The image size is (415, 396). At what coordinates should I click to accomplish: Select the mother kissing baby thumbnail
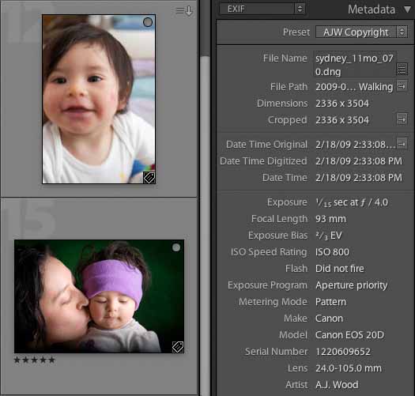[100, 296]
